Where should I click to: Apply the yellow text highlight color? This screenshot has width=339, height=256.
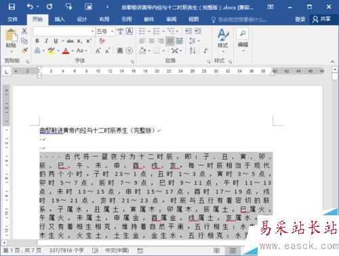[52, 51]
